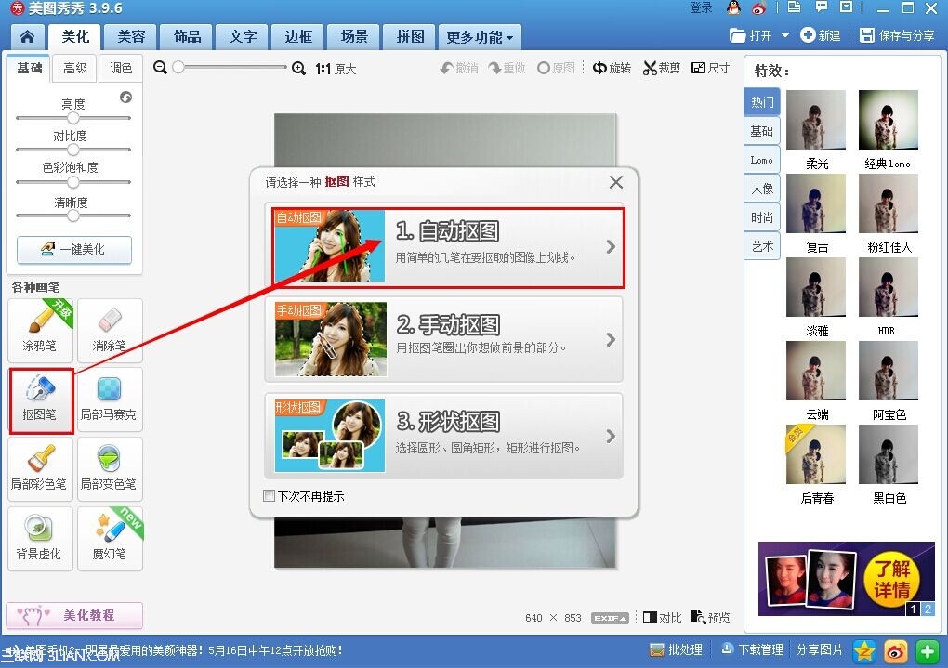This screenshot has width=948, height=668.
Task: Select the 人像 effects category
Action: point(762,189)
